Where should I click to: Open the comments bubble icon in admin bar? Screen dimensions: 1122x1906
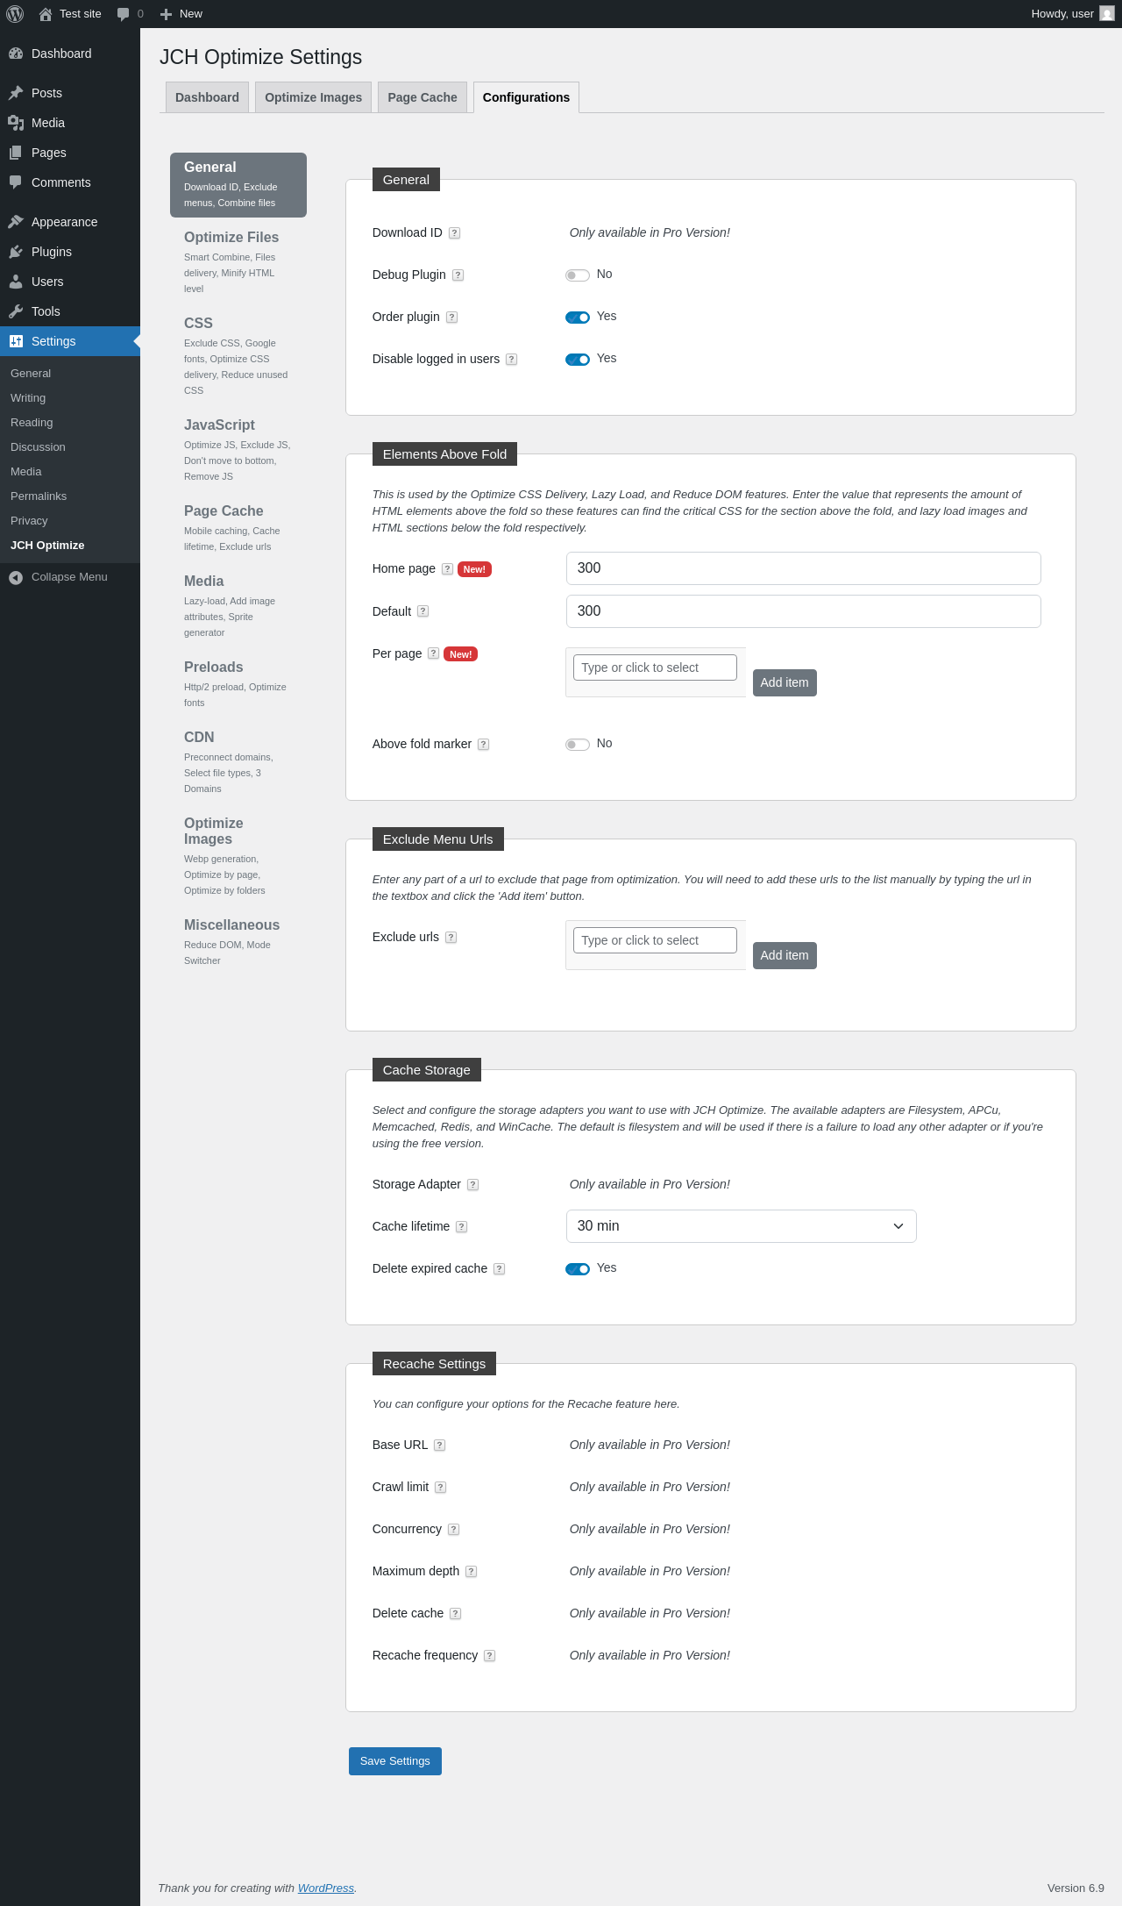coord(123,14)
